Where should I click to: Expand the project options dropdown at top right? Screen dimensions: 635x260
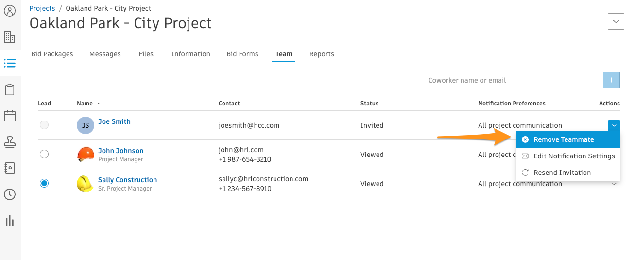(616, 21)
